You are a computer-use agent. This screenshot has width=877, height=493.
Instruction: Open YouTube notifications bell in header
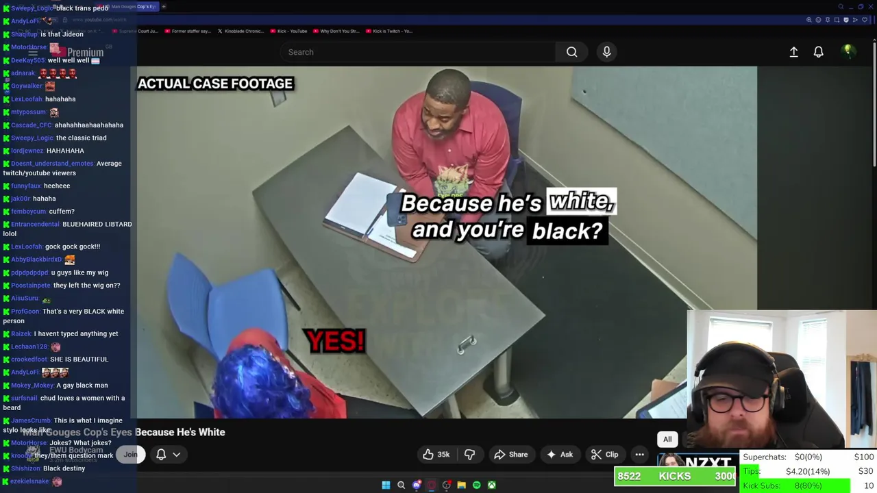click(818, 52)
